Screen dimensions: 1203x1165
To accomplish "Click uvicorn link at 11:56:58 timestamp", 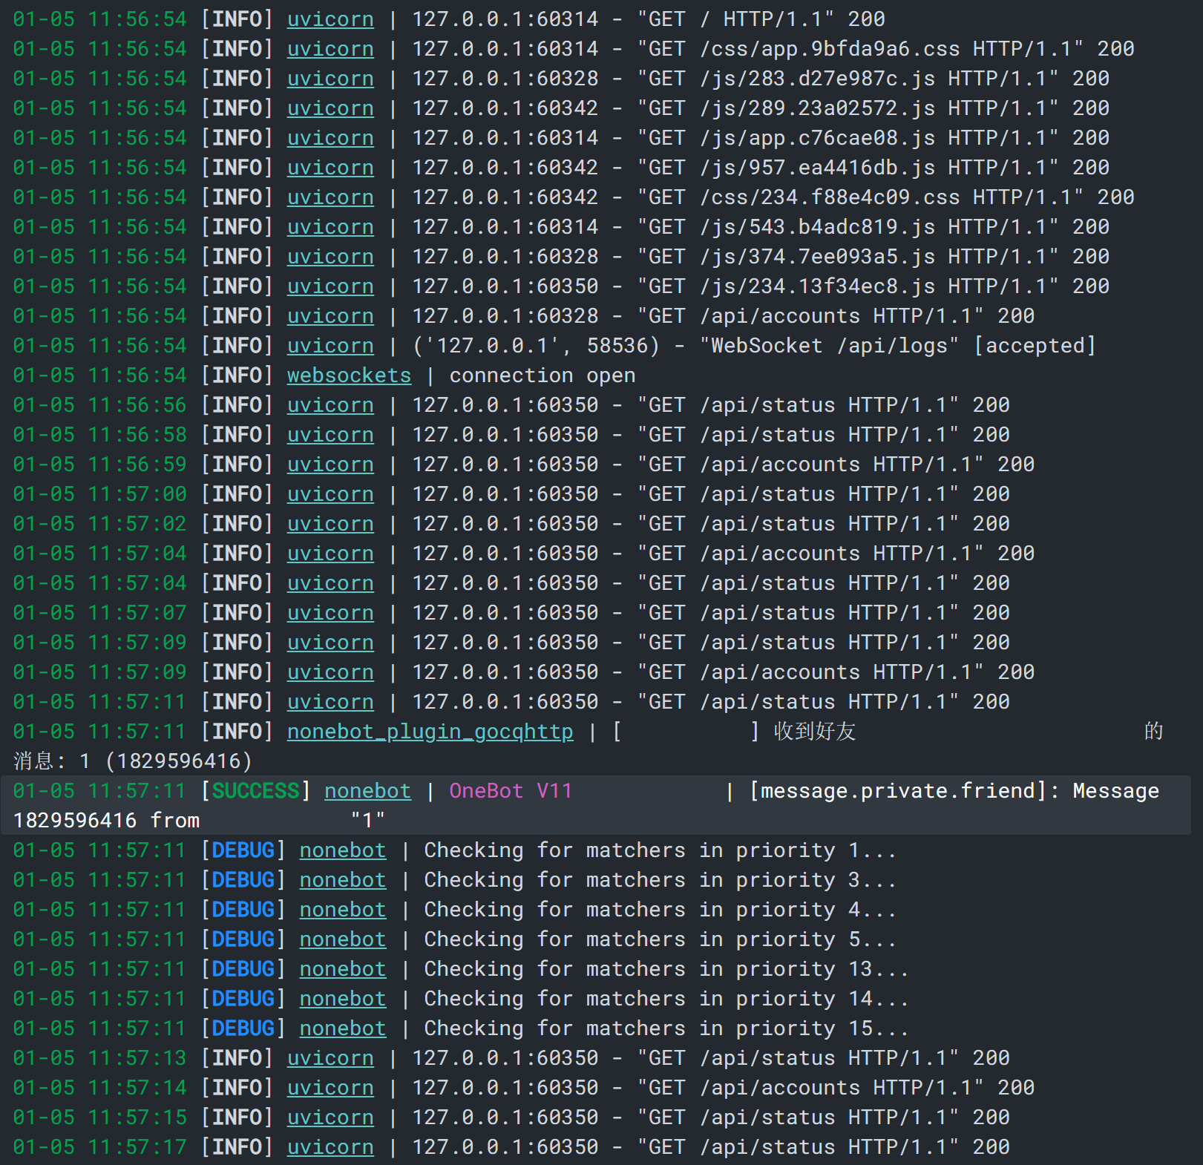I will tap(330, 435).
